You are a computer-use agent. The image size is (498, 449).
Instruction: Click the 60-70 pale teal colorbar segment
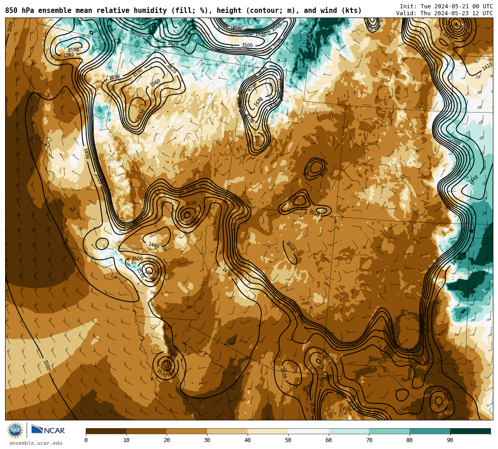tap(349, 431)
